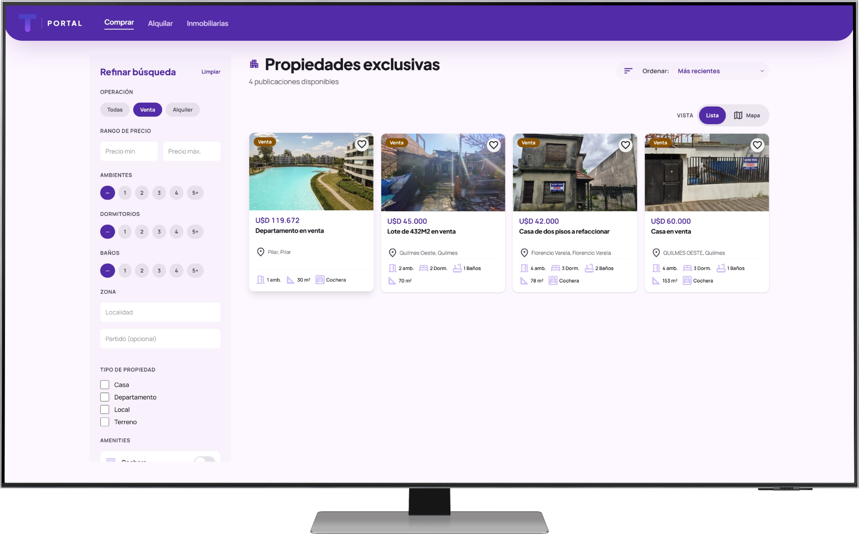This screenshot has width=859, height=534.
Task: Toggle the Cochera amenity switch
Action: (x=205, y=460)
